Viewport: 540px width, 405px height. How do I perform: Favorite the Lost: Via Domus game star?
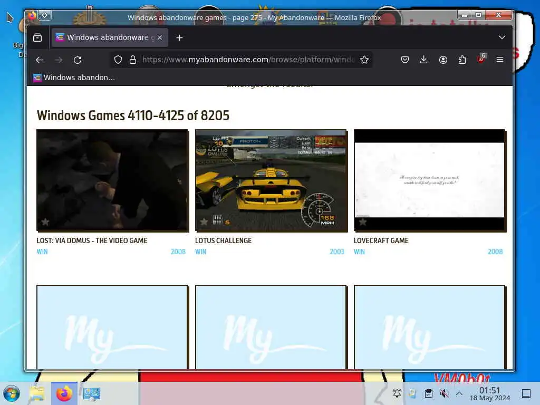click(45, 222)
